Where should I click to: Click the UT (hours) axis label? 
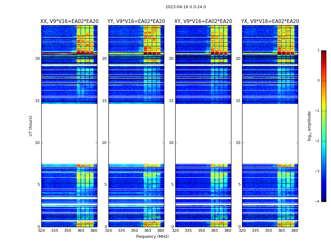pyautogui.click(x=31, y=126)
